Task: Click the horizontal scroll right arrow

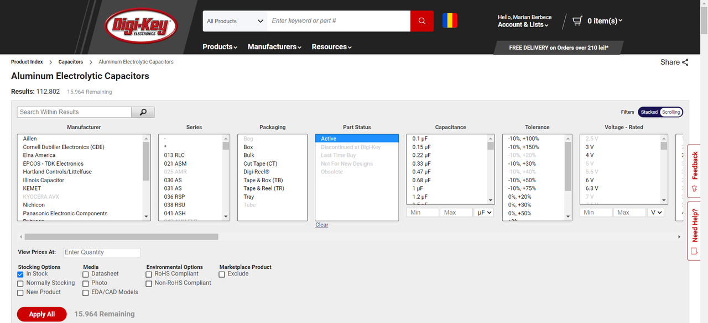Action: point(679,237)
